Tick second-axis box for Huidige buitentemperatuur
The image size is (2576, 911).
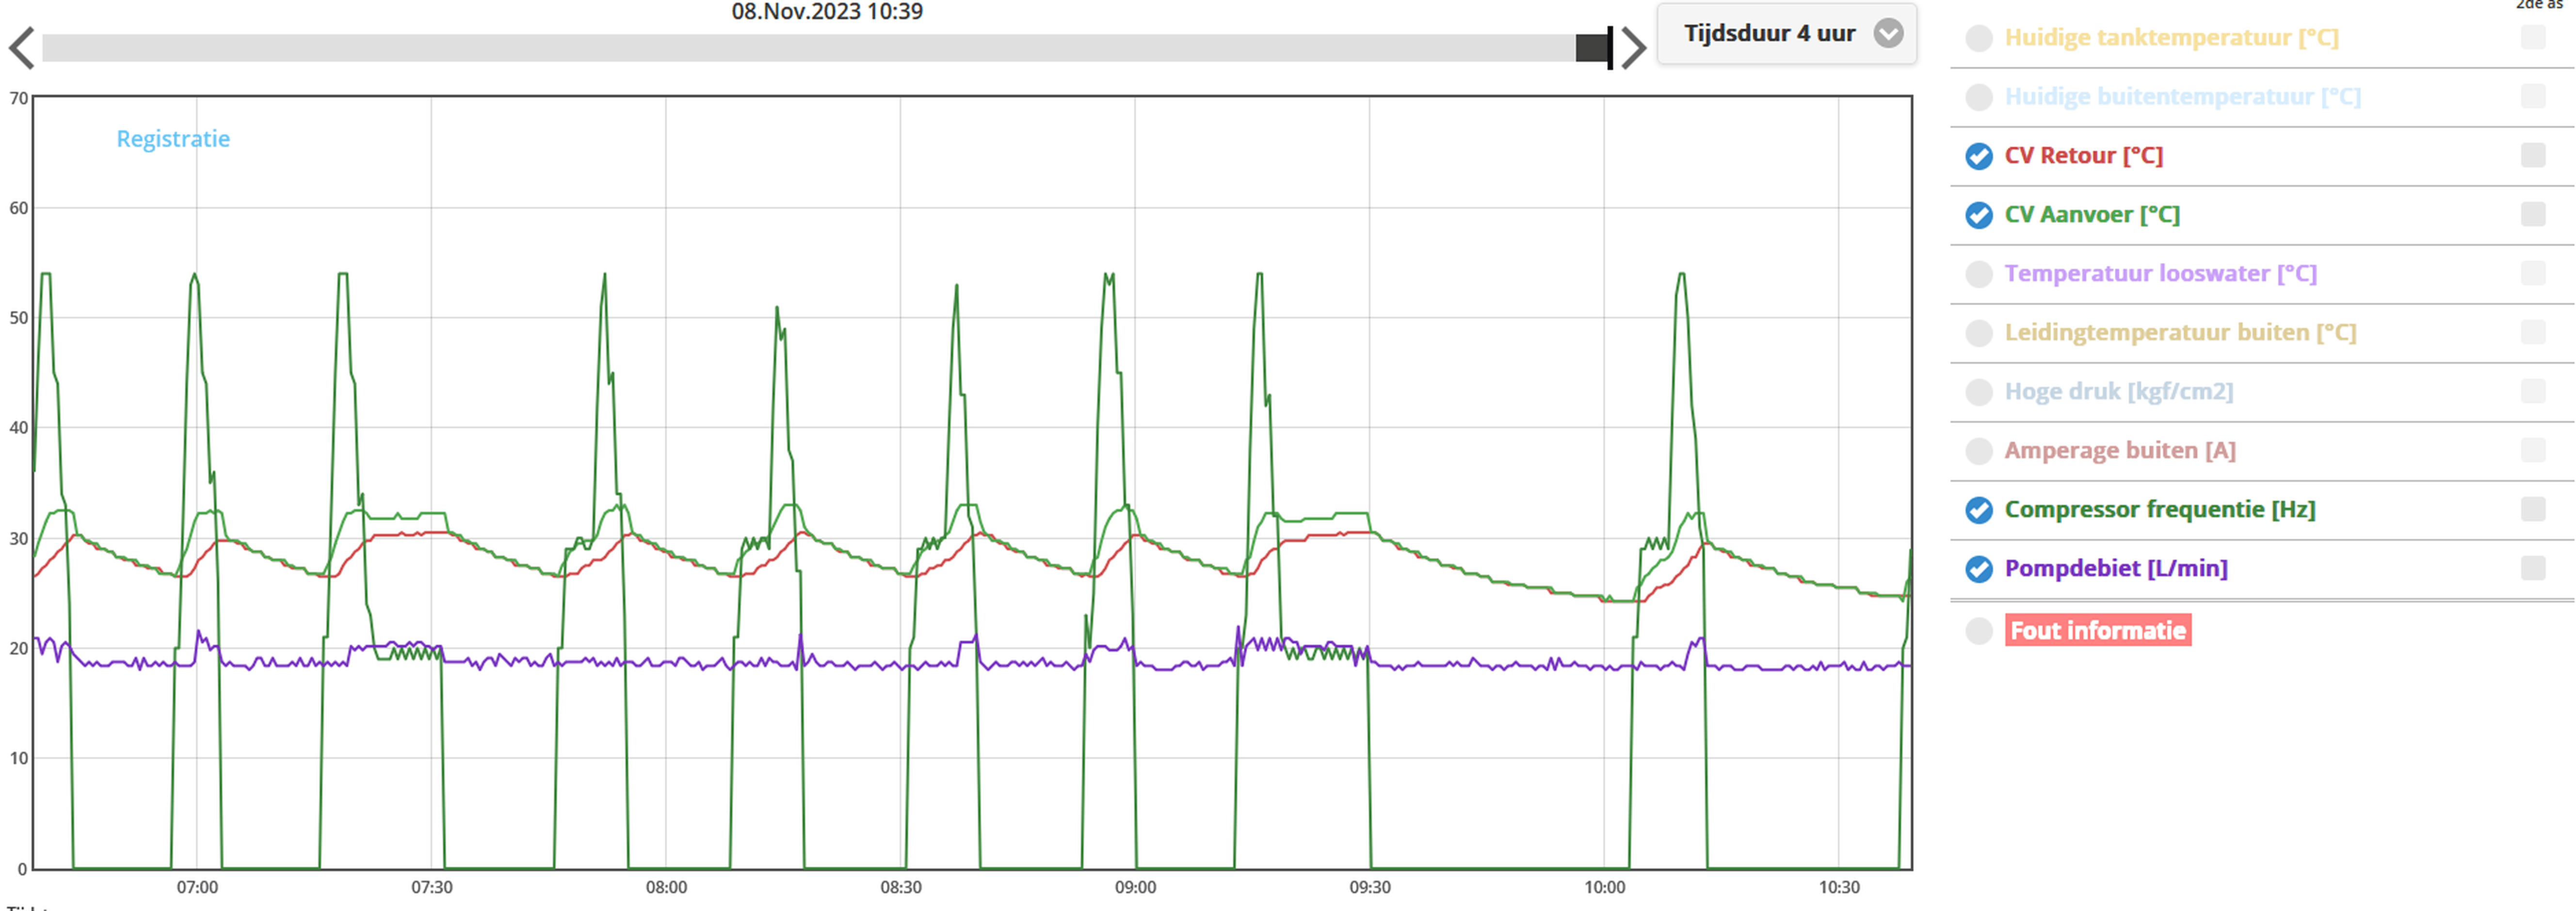pos(2533,96)
